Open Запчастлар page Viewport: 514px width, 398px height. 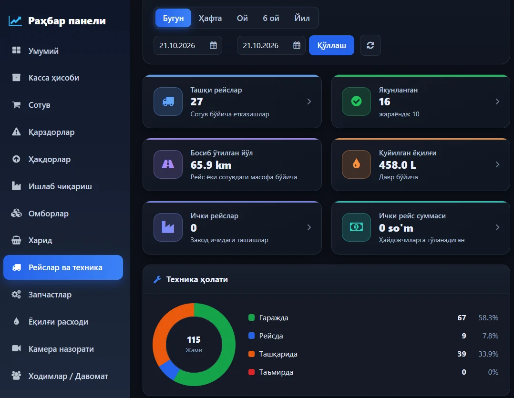(x=63, y=295)
